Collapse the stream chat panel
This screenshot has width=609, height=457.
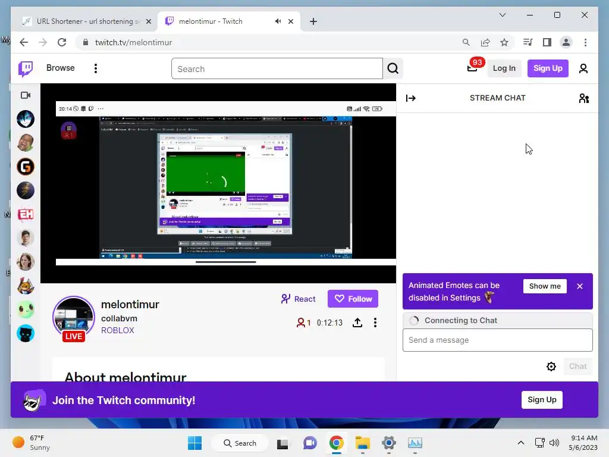tap(410, 98)
